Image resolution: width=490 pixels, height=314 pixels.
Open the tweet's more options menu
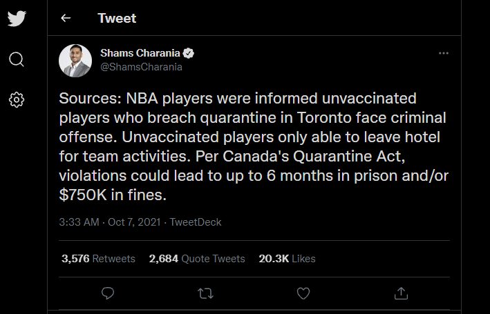pos(446,53)
